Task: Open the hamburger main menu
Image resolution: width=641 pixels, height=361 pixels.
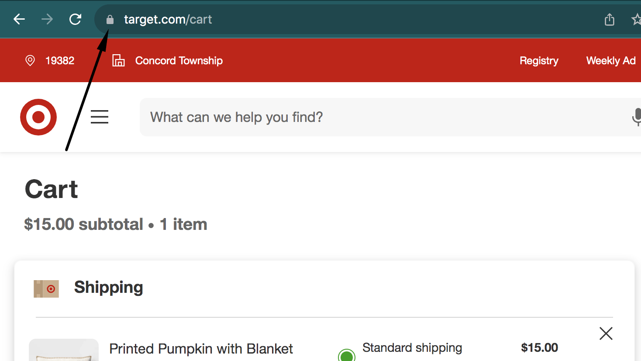Action: [x=100, y=117]
